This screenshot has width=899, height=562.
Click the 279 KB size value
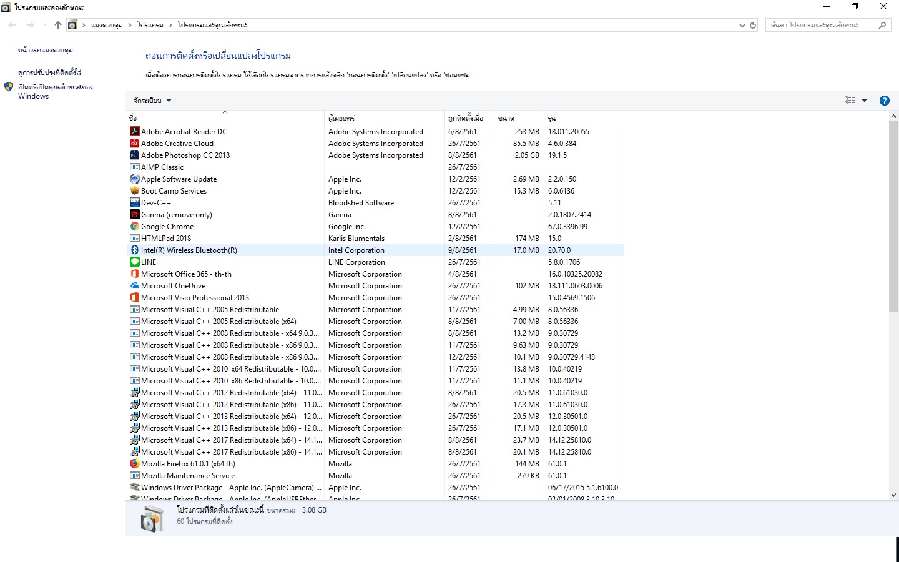tap(528, 475)
